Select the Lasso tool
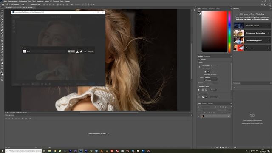Viewport: 272px width, 153px height. [x=2, y=16]
